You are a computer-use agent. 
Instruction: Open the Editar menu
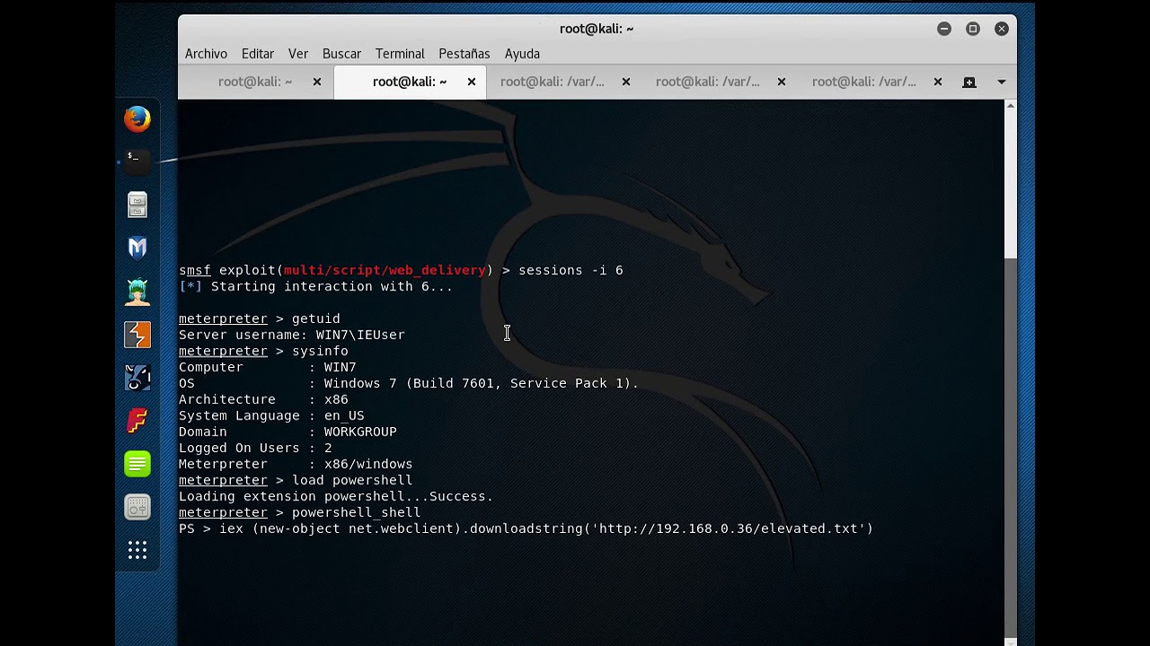[258, 54]
